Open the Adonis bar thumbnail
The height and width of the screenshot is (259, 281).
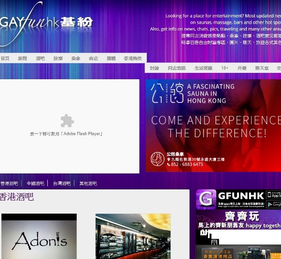(x=39, y=236)
